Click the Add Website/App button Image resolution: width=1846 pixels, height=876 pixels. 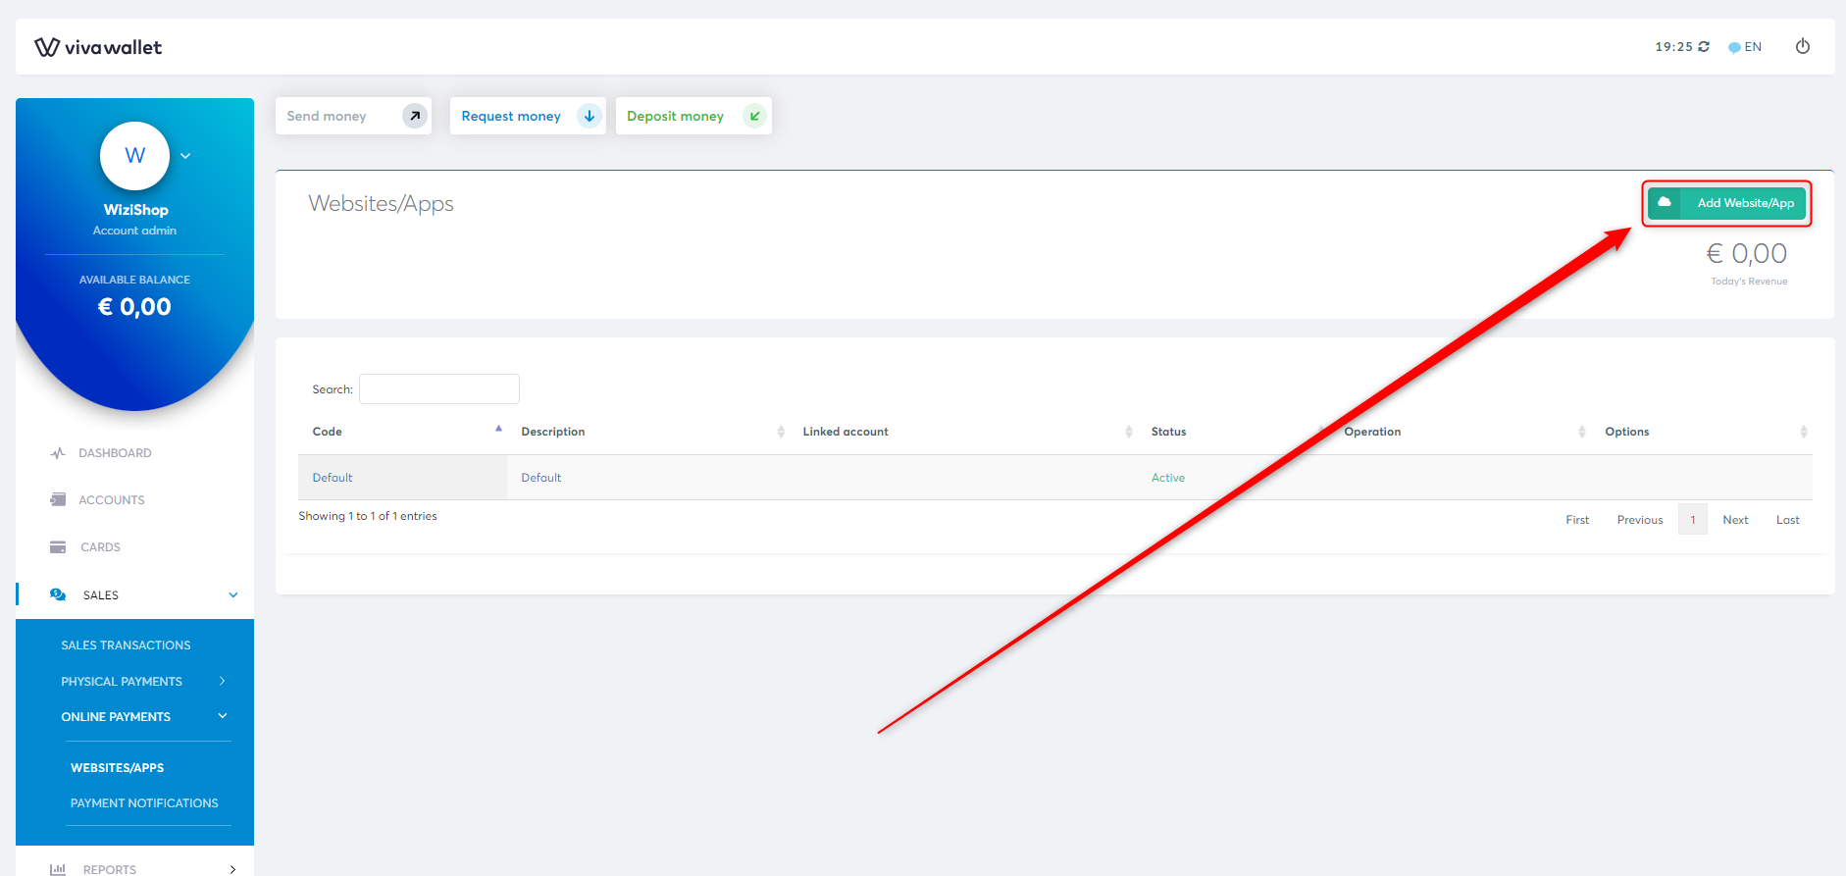pos(1726,203)
